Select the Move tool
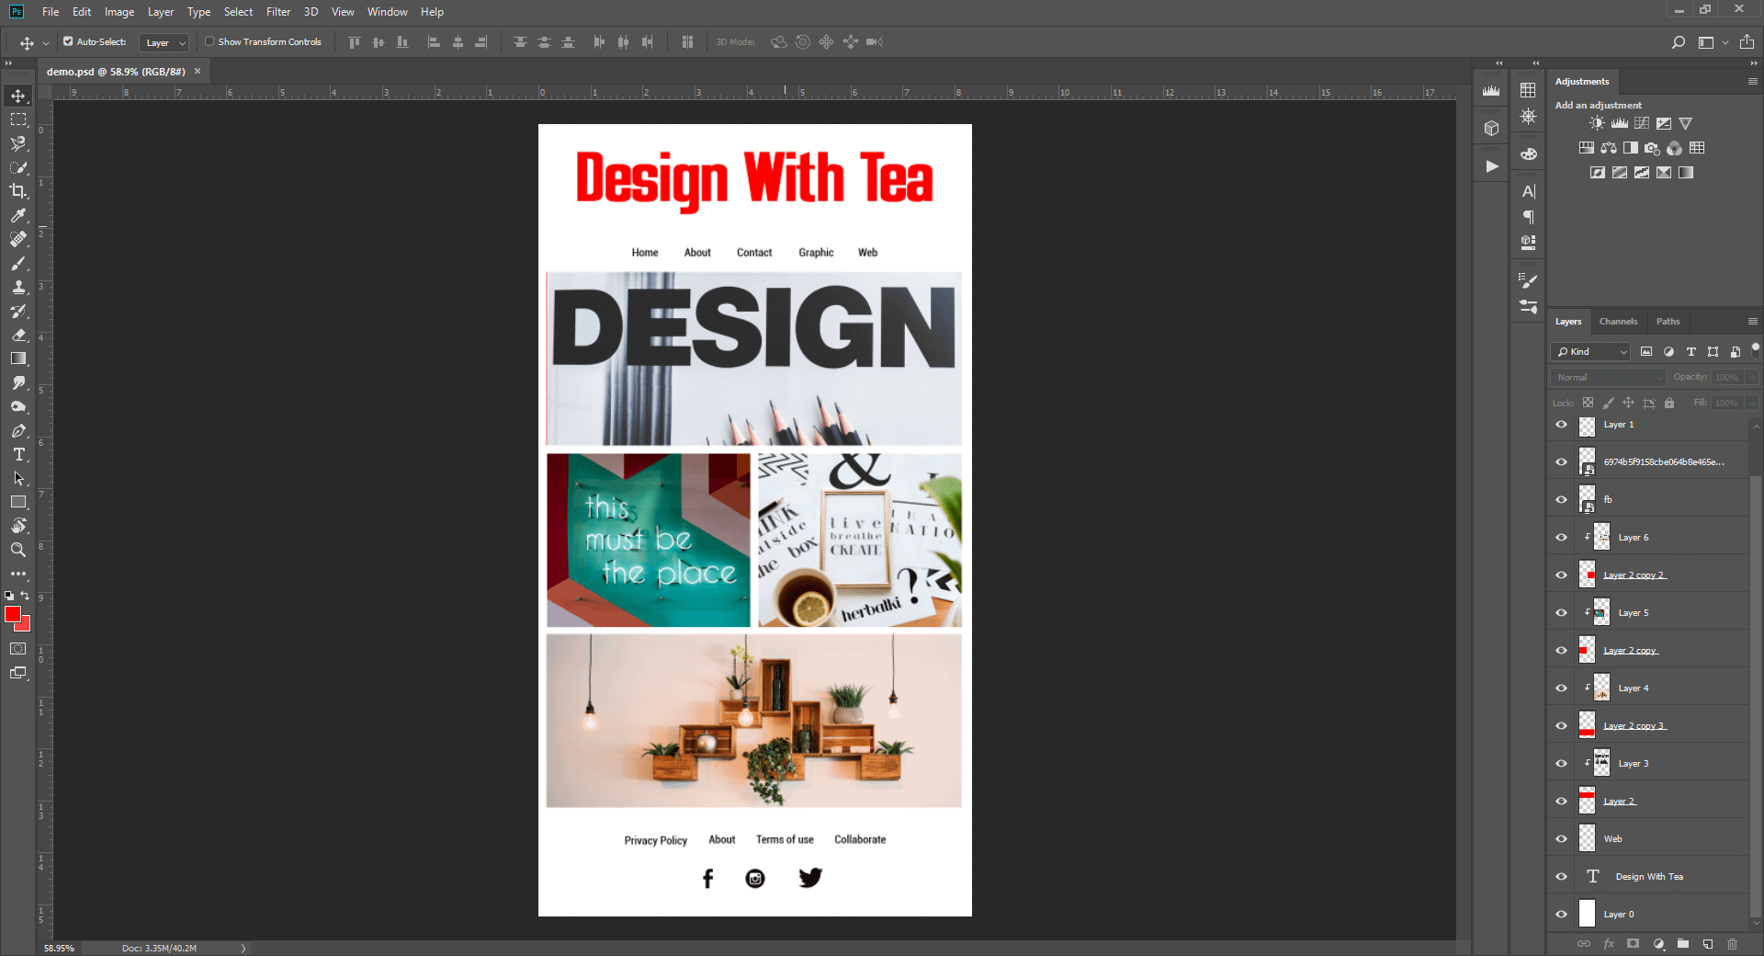 [17, 95]
